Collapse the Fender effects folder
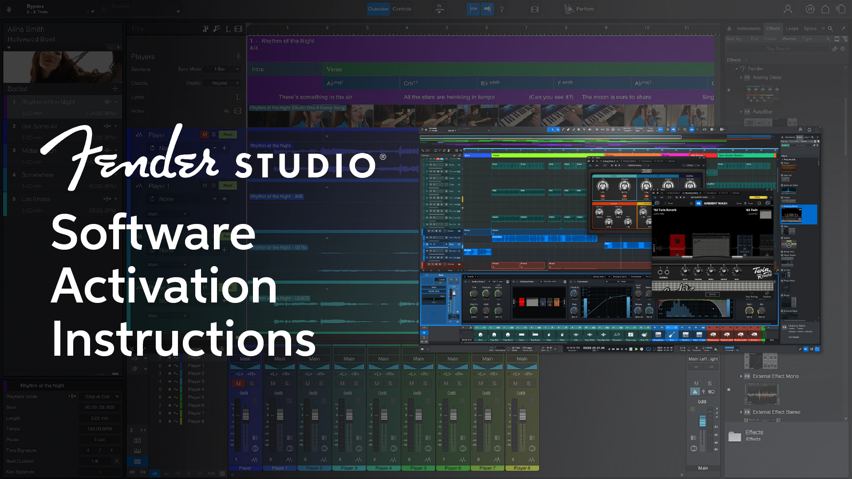This screenshot has height=479, width=852. click(735, 68)
